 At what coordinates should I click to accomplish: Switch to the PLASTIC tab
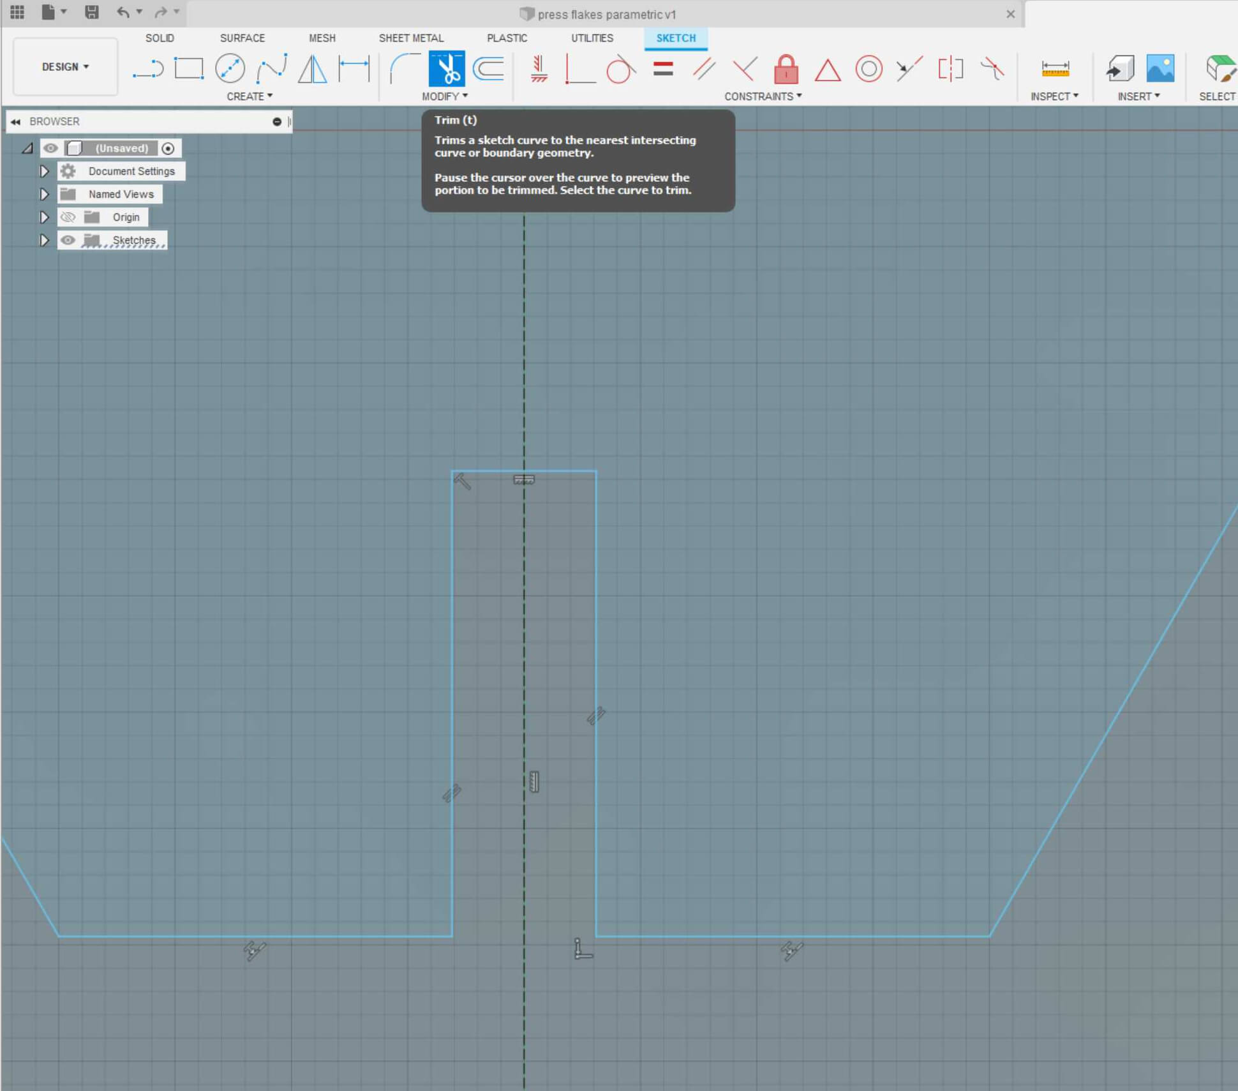pos(507,38)
